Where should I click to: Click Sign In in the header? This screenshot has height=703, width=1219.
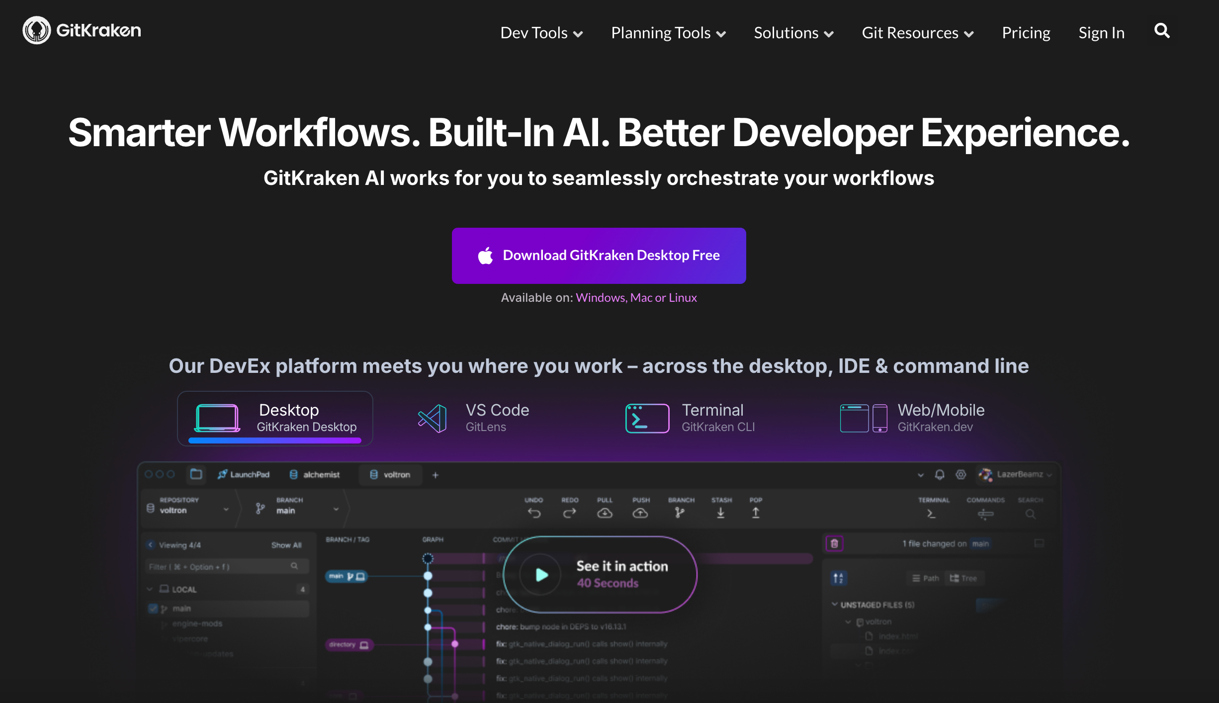point(1101,33)
